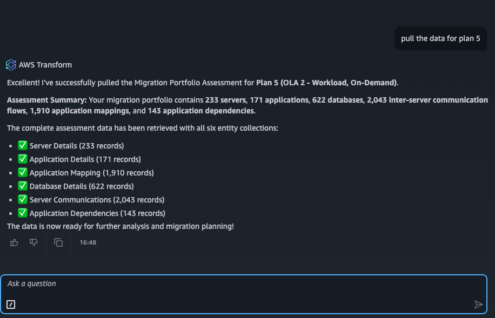495x318 pixels.
Task: Click the 'AWS Transform' sender name
Action: tap(45, 65)
